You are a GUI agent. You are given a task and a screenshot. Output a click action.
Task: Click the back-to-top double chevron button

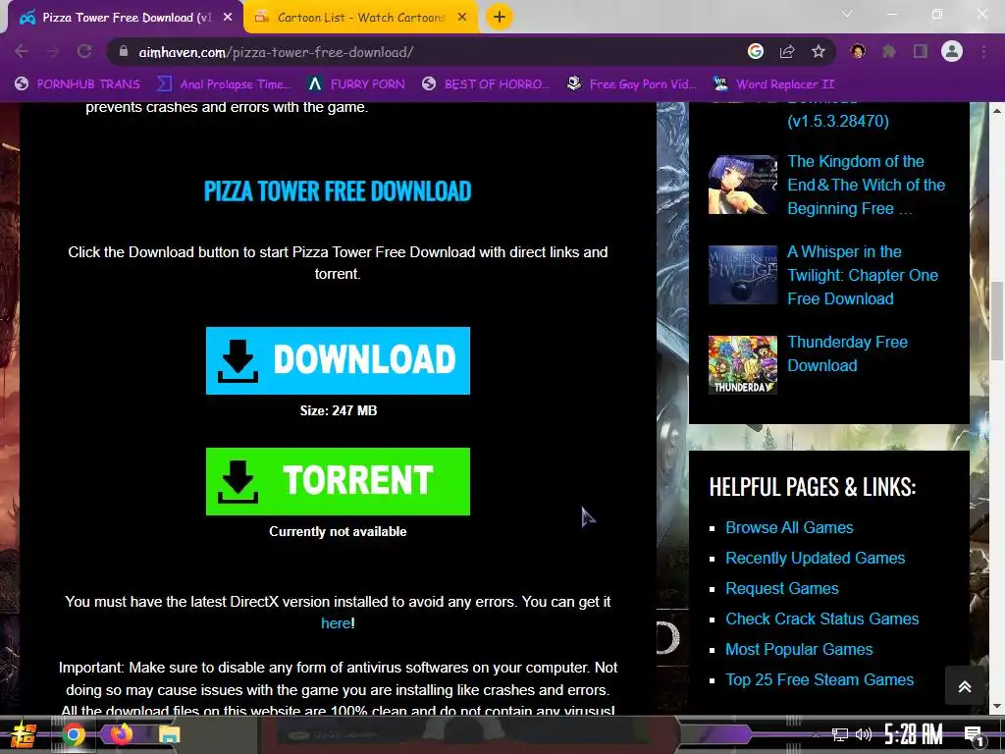pos(964,686)
